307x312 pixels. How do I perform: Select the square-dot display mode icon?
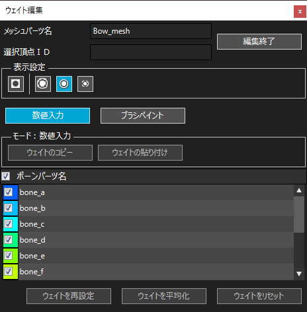tap(16, 84)
